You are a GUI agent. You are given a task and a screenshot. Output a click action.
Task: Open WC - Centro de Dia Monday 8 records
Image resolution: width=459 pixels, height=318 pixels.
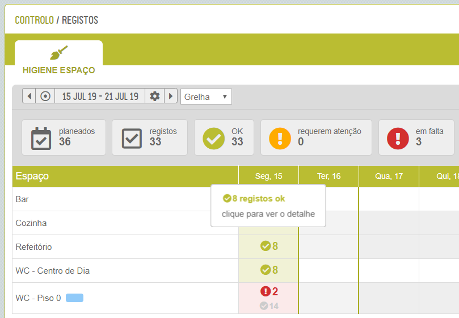269,270
